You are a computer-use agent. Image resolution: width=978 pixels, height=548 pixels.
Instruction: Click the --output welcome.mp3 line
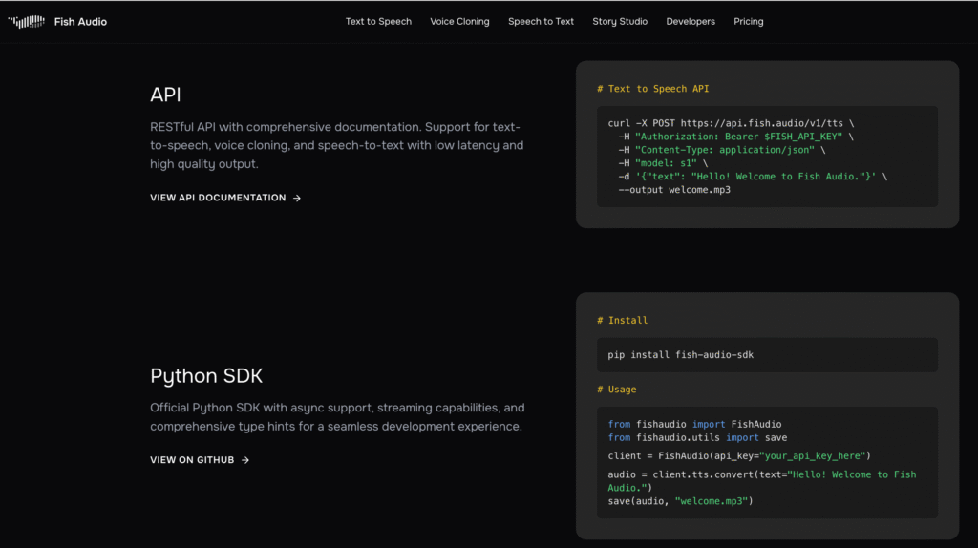[674, 190]
